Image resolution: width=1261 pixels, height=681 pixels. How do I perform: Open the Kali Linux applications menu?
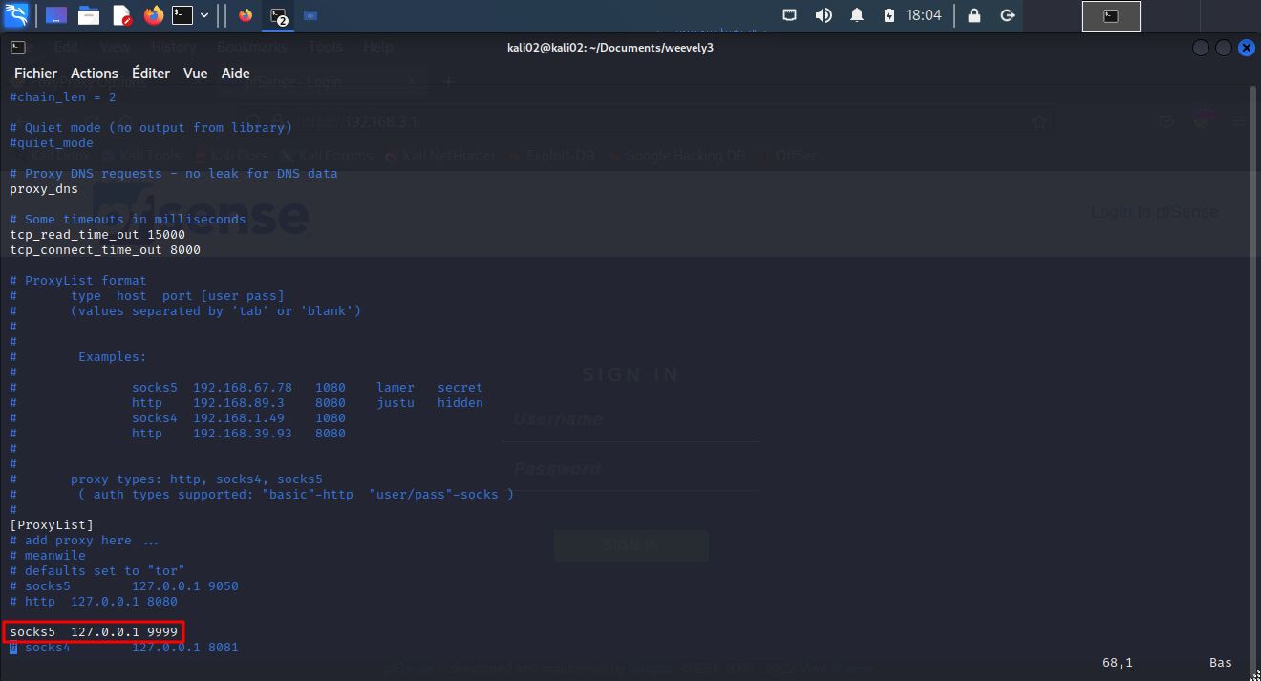[x=16, y=15]
